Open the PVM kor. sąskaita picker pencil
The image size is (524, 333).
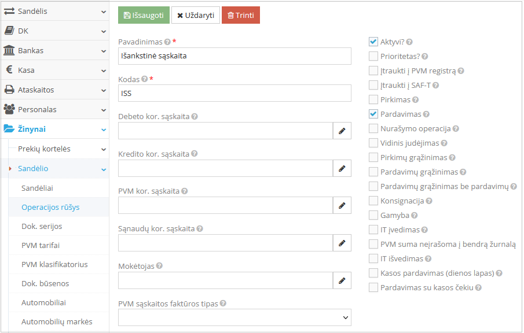coord(342,206)
